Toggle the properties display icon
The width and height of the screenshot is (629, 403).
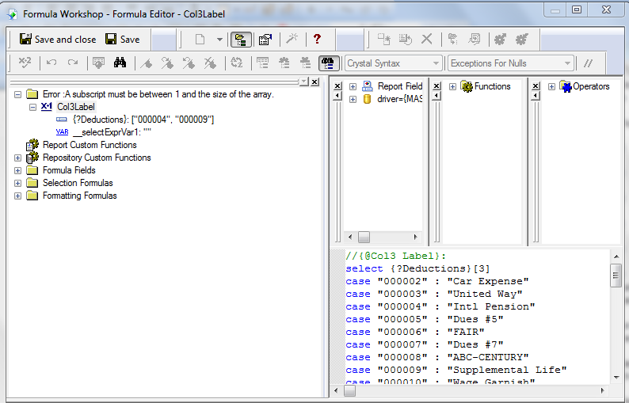(265, 40)
